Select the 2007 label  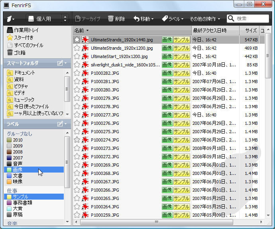(x=34, y=158)
